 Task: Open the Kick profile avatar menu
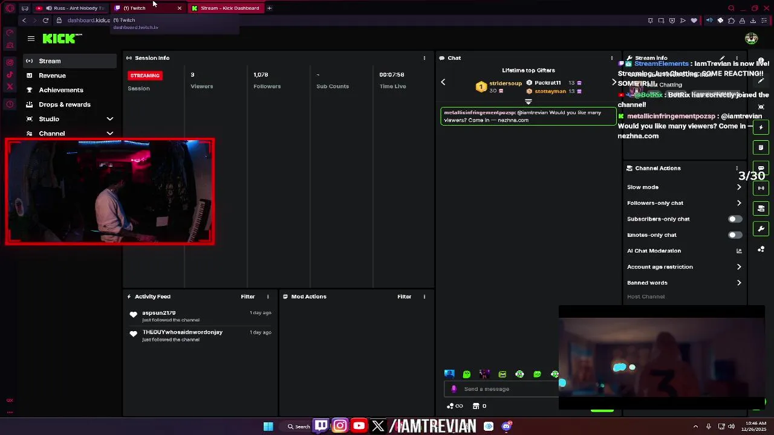click(x=751, y=39)
